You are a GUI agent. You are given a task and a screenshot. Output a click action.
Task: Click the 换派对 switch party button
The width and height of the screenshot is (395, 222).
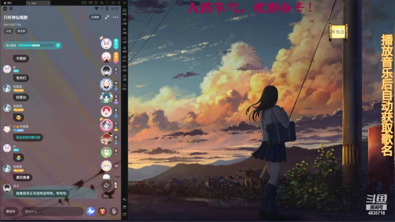pos(10,212)
